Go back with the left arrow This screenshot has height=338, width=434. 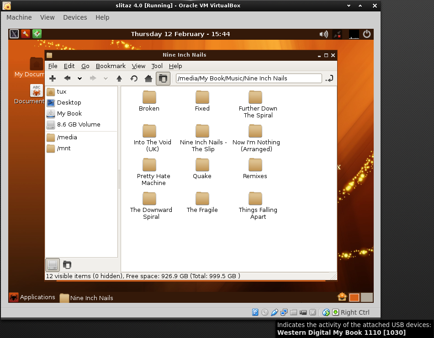[67, 79]
